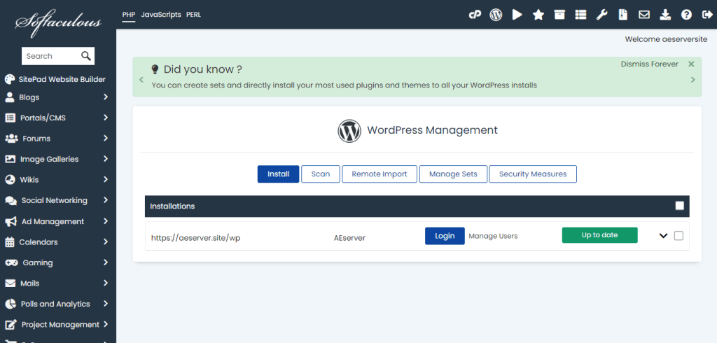
Task: Expand the Social Networking category arrow
Action: coord(106,200)
